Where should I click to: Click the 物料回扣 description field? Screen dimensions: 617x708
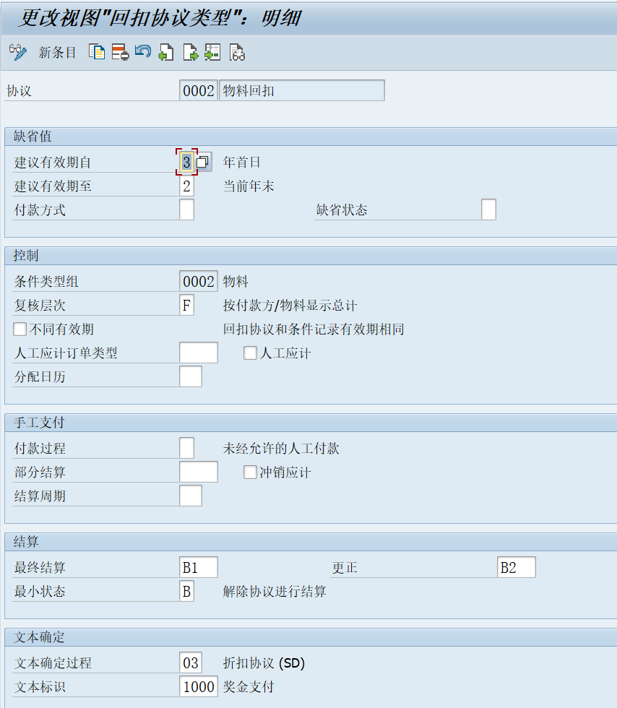pos(302,90)
